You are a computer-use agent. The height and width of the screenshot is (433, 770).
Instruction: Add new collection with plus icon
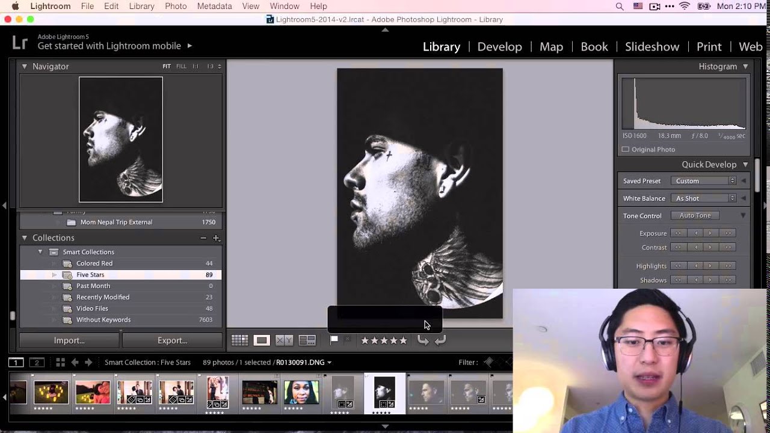click(216, 238)
